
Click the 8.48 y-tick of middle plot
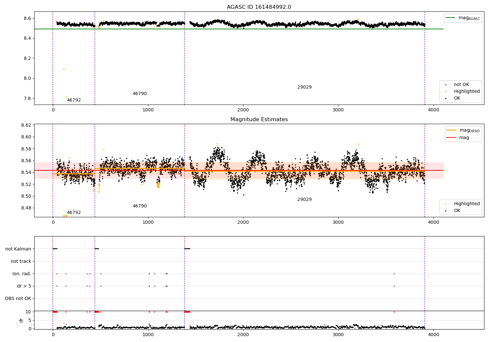26,208
